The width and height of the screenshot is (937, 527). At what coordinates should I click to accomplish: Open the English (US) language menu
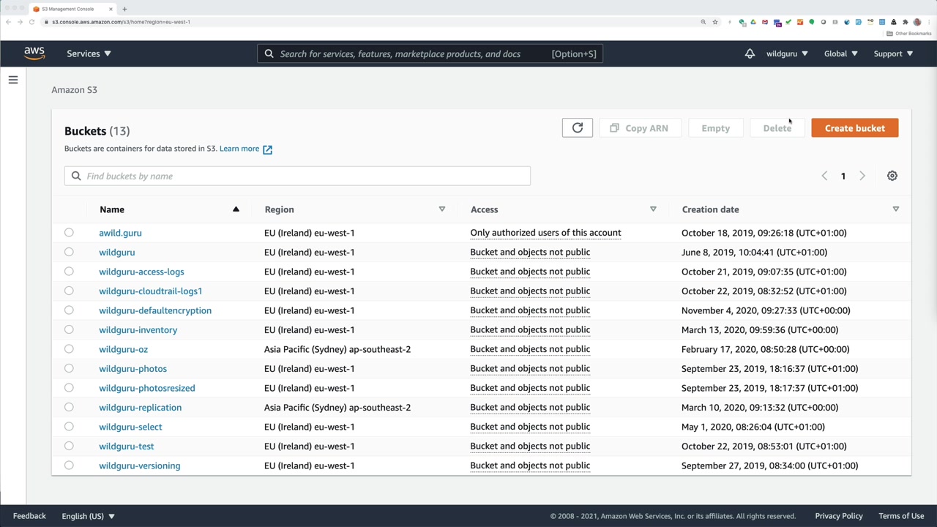pos(88,516)
